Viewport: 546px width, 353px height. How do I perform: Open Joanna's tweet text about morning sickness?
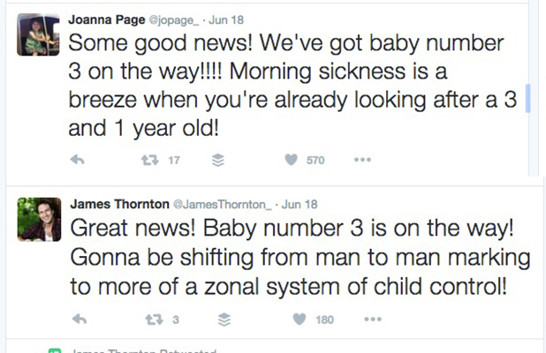coord(292,86)
